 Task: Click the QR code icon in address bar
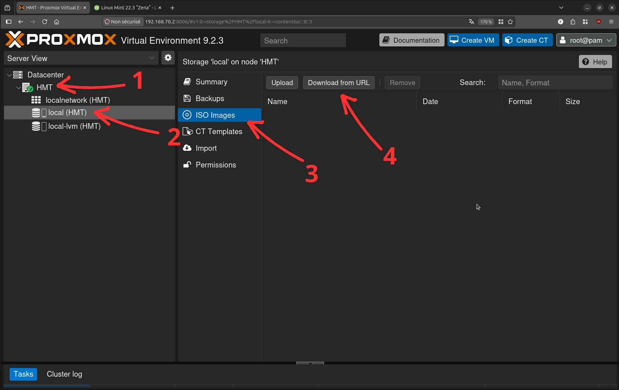(501, 22)
